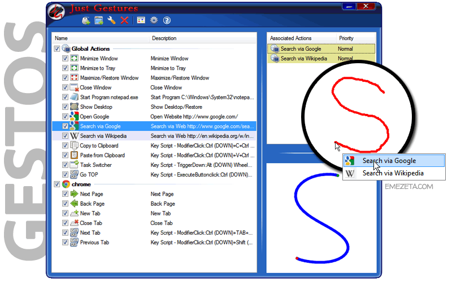Screen dimensions: 452x282
Task: Click the green Next Page arrow icon
Action: 75,193
